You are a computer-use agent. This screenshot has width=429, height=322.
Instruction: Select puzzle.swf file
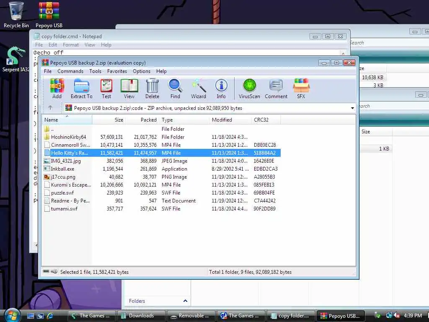[x=162, y=192]
